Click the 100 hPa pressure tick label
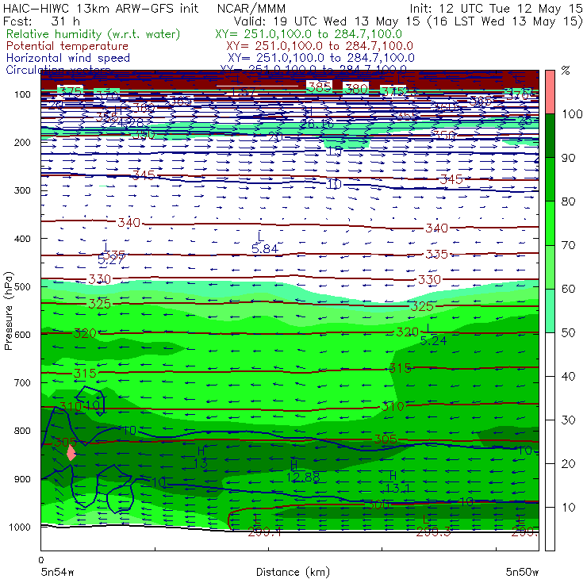 (x=22, y=94)
